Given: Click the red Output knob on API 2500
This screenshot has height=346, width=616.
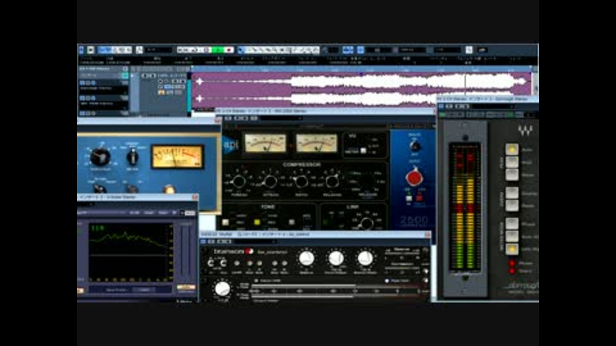Looking at the screenshot, I should 414,177.
